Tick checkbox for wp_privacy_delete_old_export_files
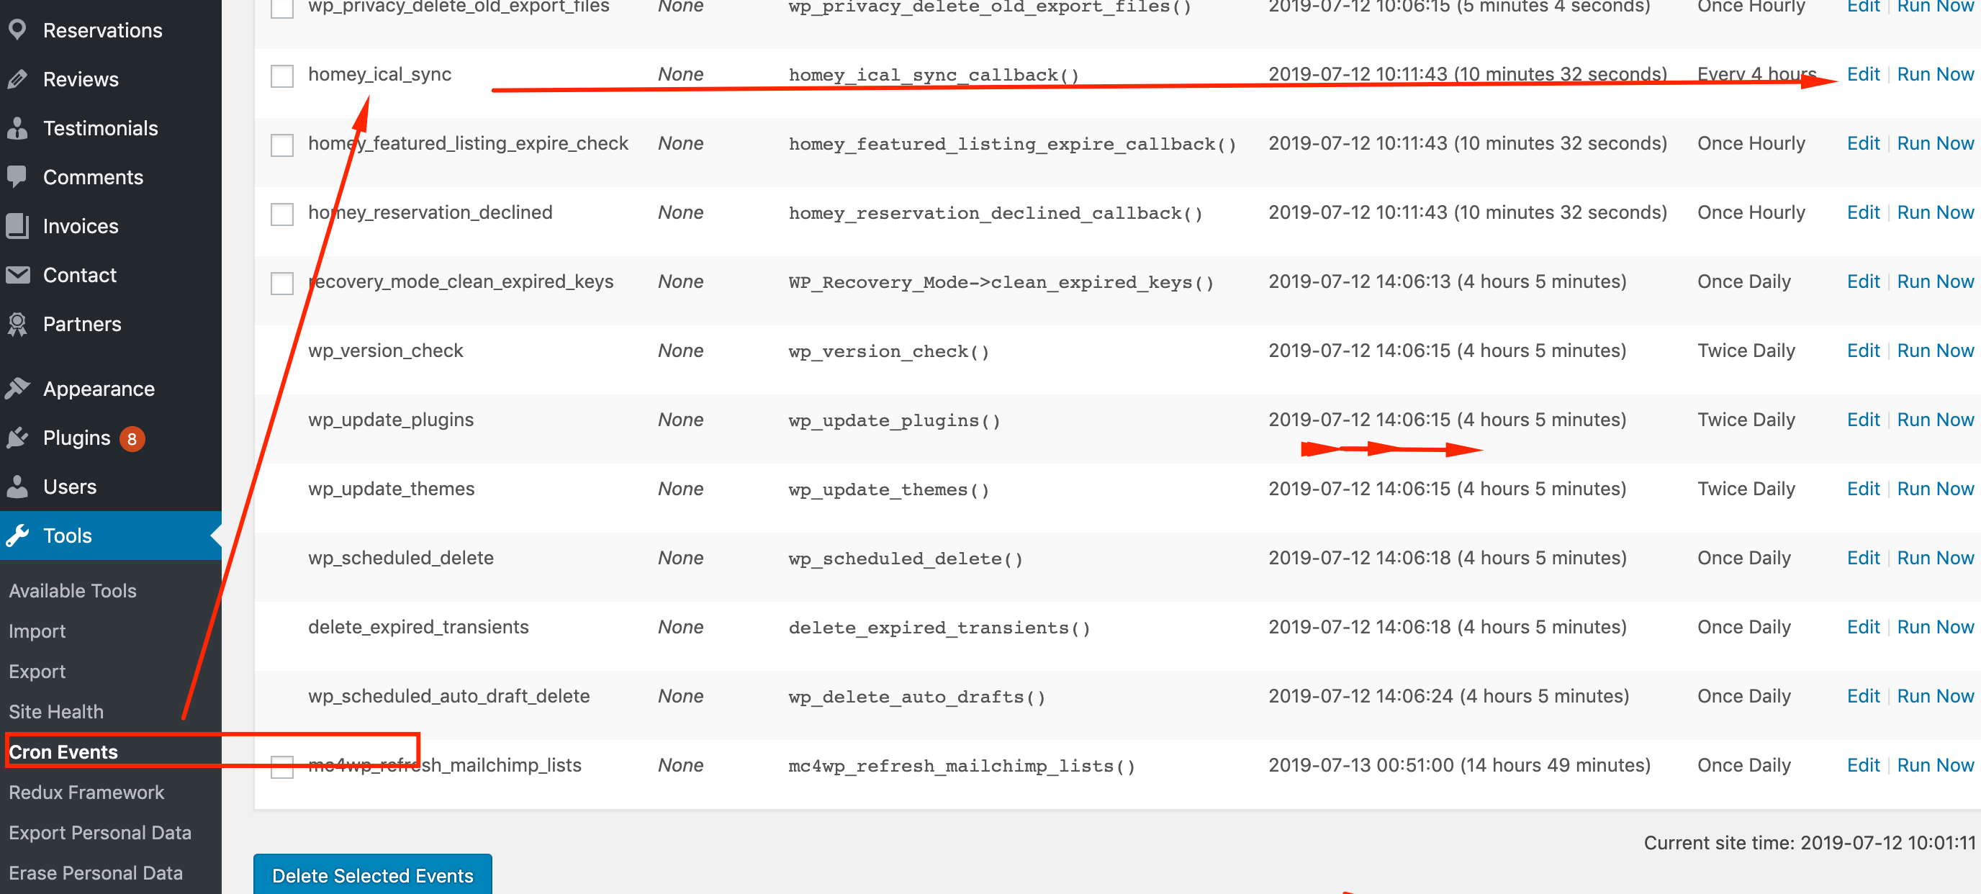 coord(282,8)
